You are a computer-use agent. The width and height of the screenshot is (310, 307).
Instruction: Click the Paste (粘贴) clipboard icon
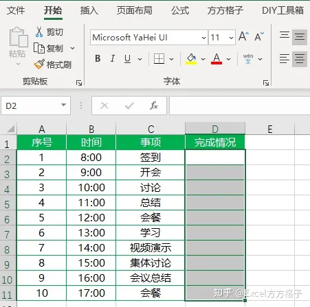coord(19,37)
